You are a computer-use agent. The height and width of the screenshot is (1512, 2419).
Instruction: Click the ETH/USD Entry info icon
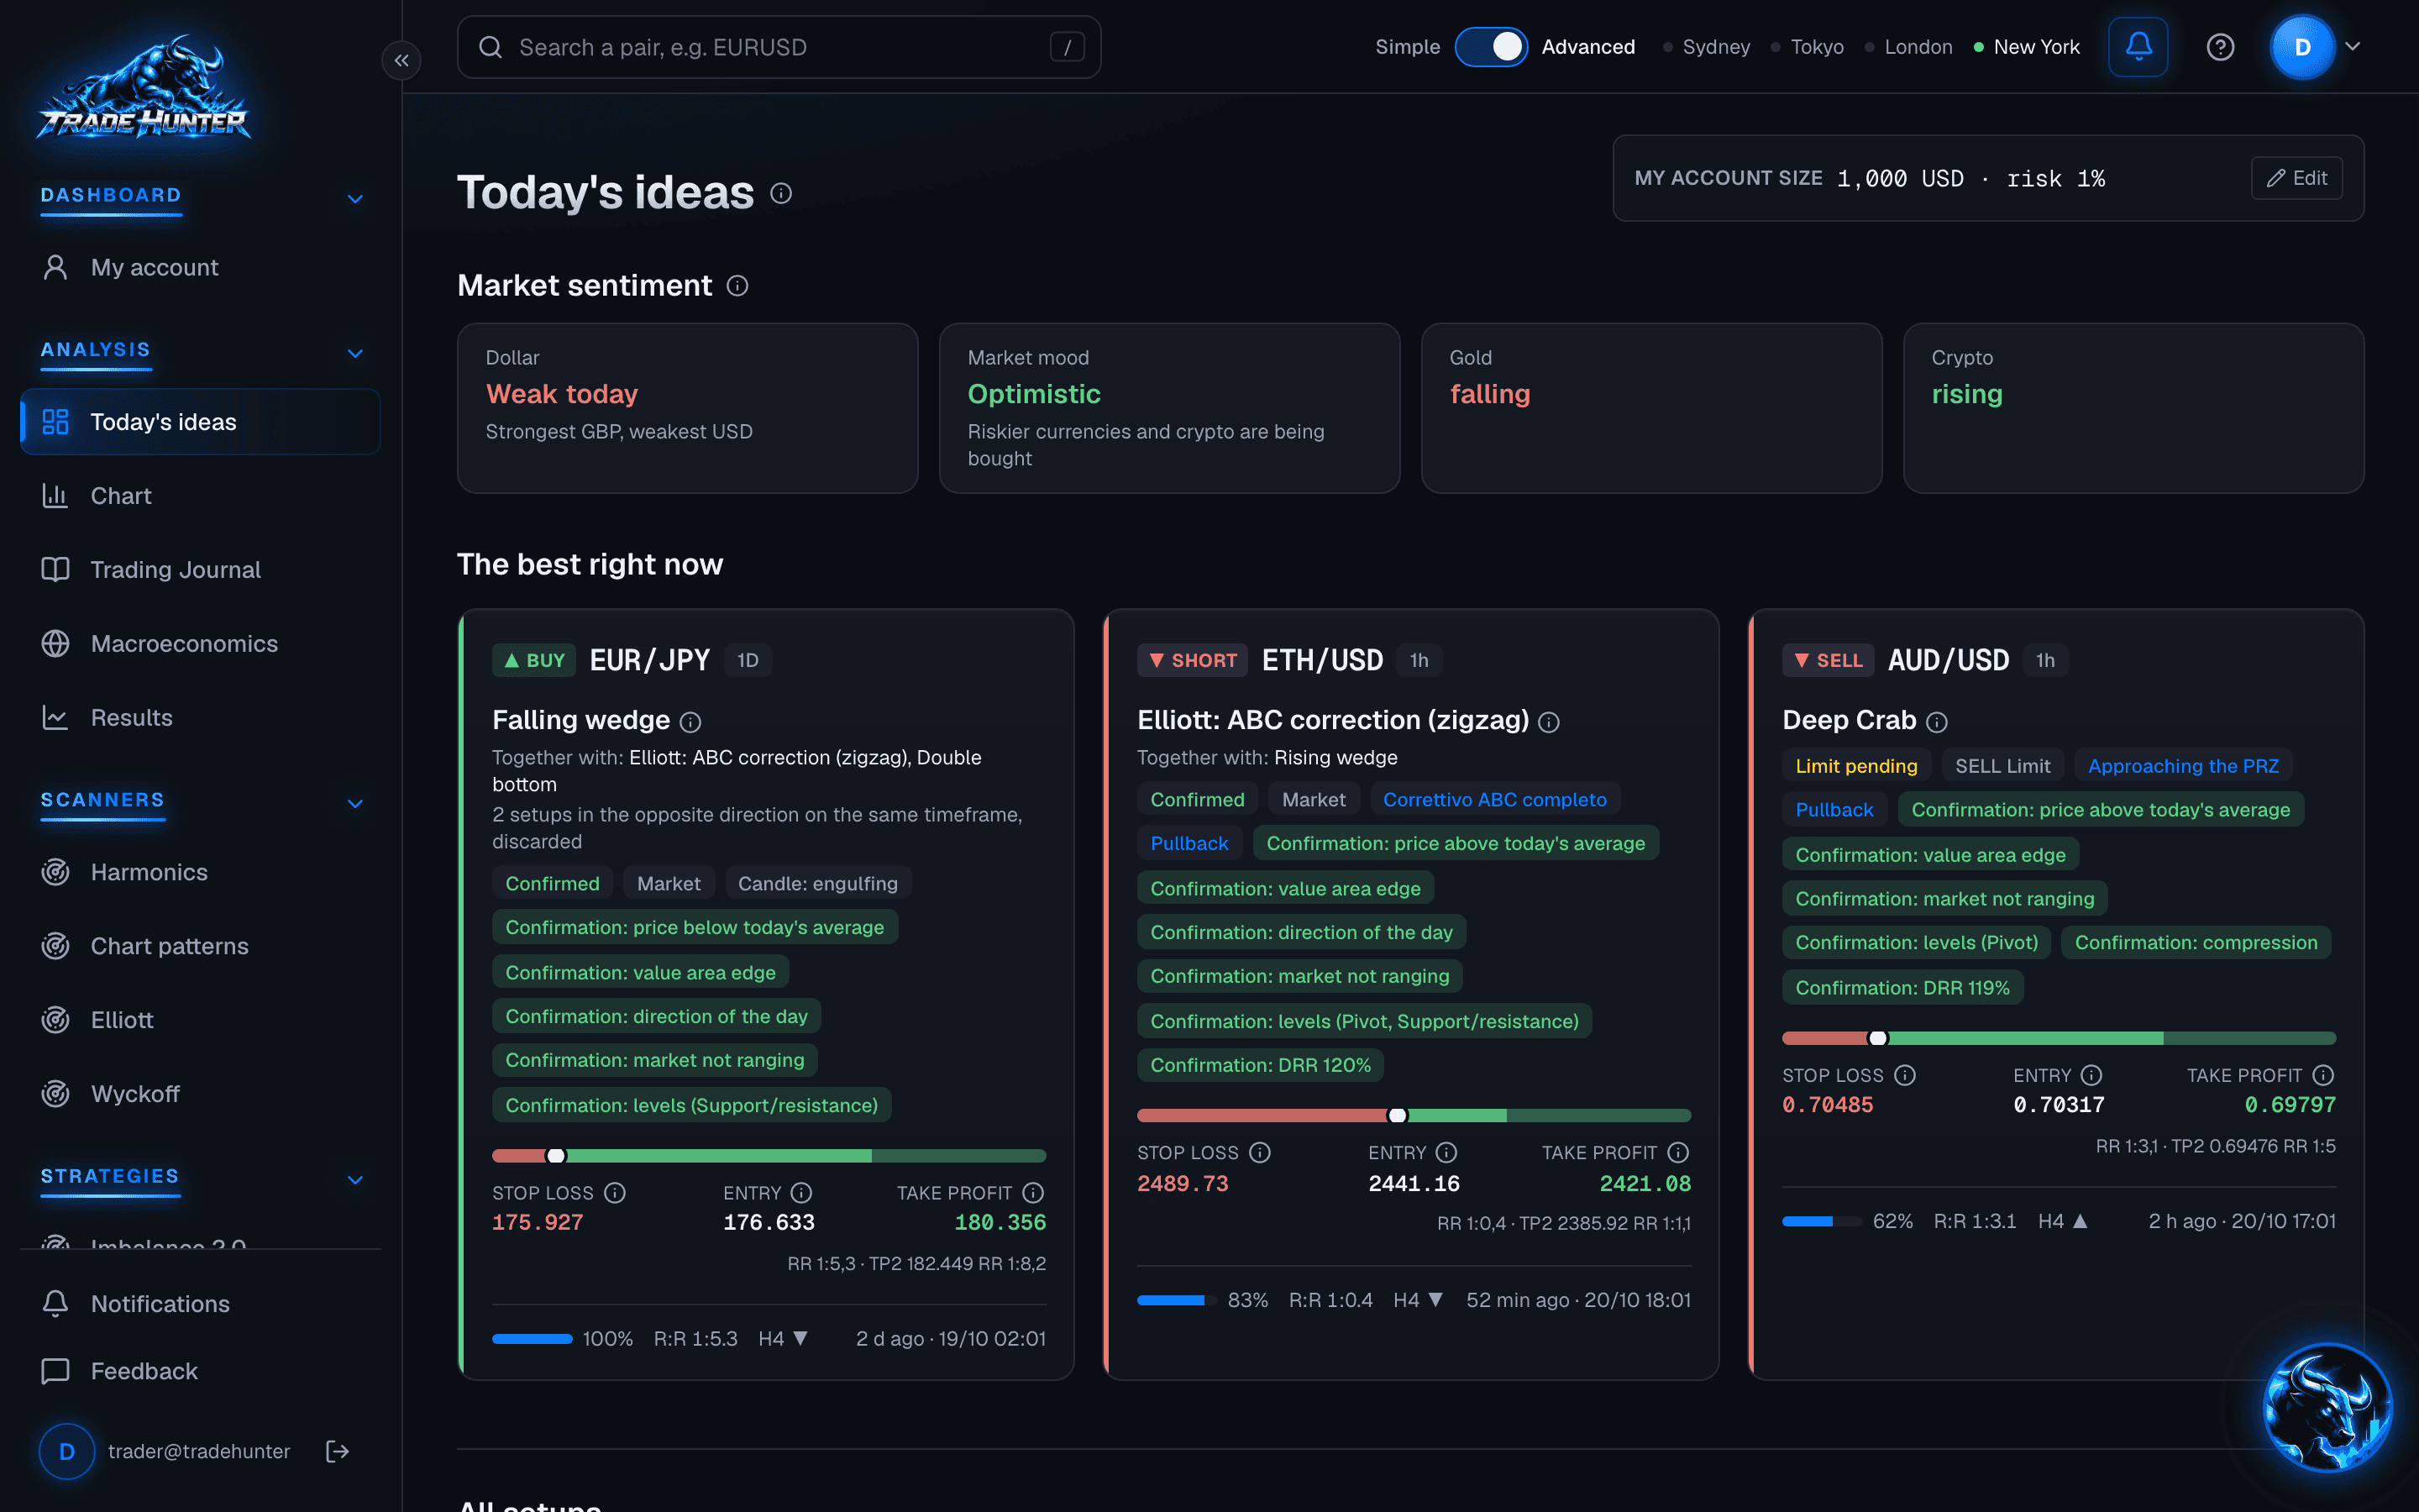coord(1446,1153)
